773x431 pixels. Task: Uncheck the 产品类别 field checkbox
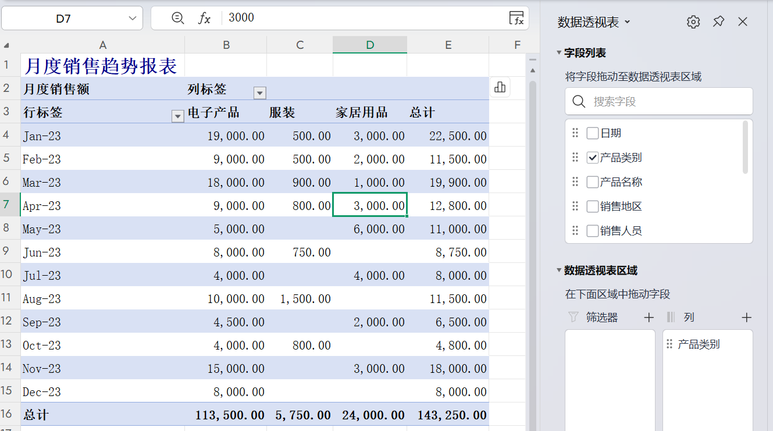click(593, 158)
